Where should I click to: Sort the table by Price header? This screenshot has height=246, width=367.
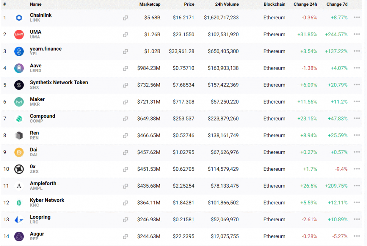pos(189,4)
